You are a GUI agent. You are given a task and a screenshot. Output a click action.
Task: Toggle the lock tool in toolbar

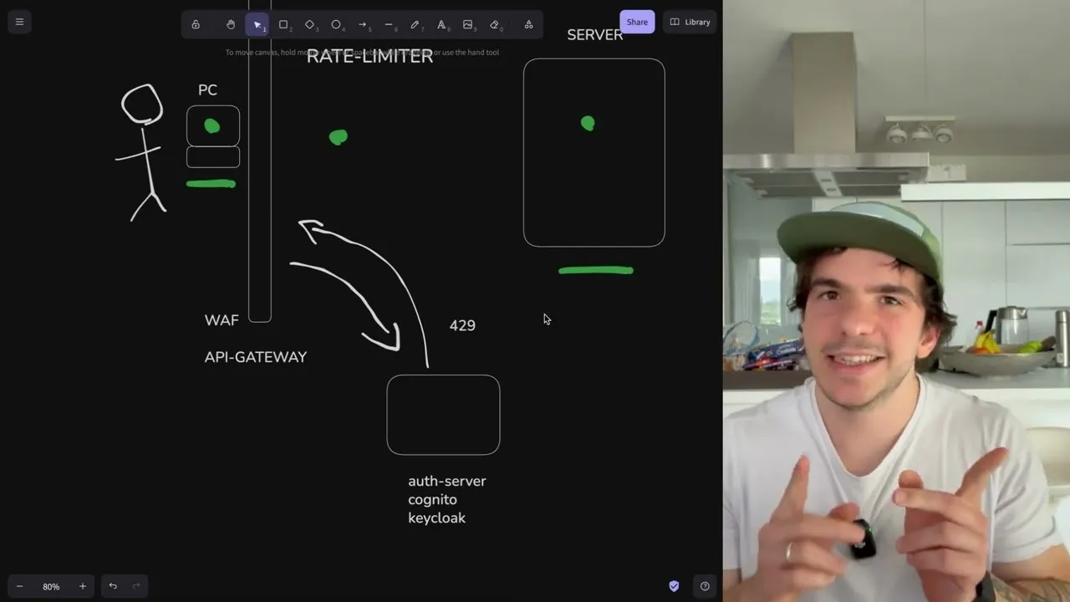click(x=196, y=24)
